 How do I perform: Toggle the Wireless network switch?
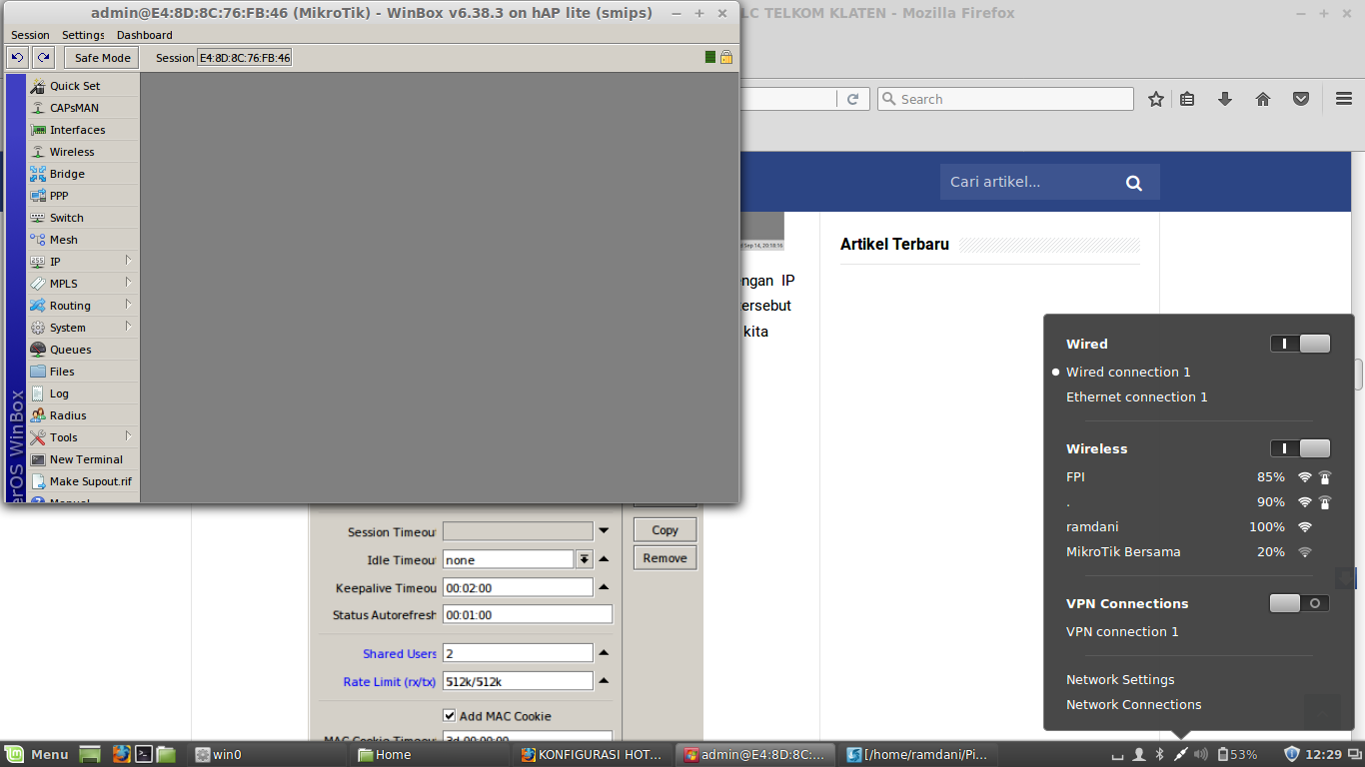pos(1300,448)
